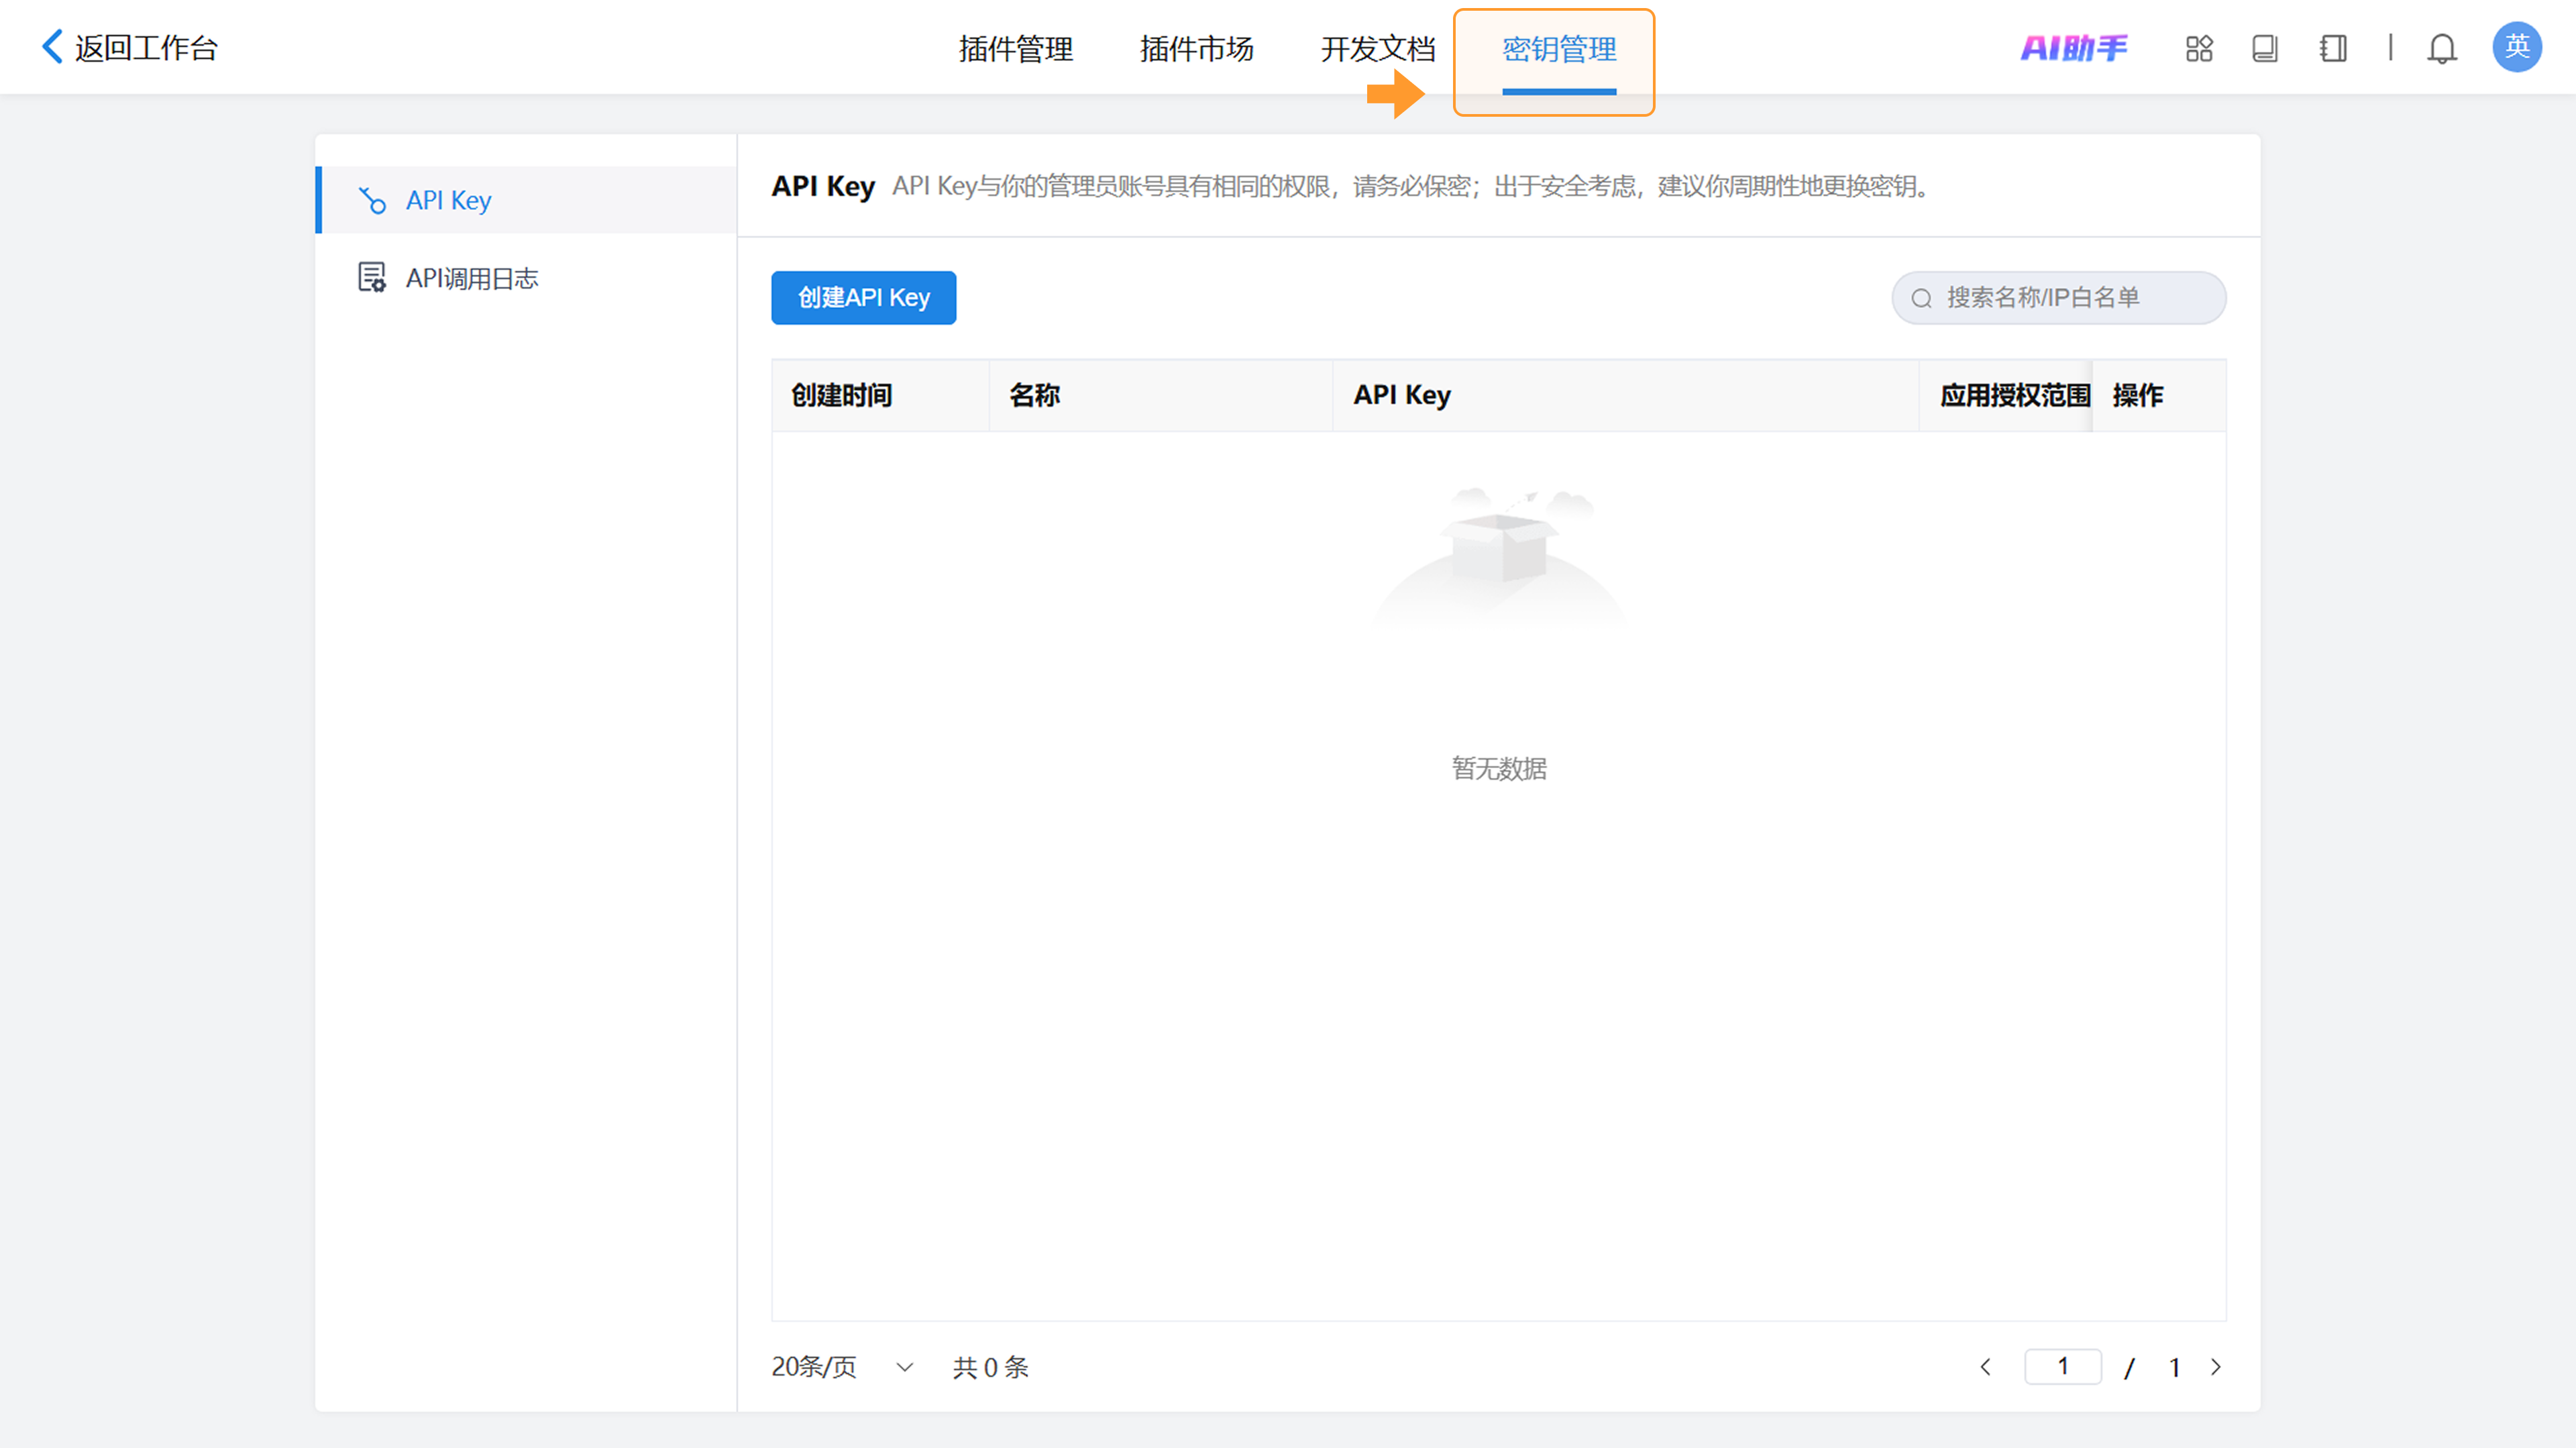Click the page number input box

click(2062, 1366)
